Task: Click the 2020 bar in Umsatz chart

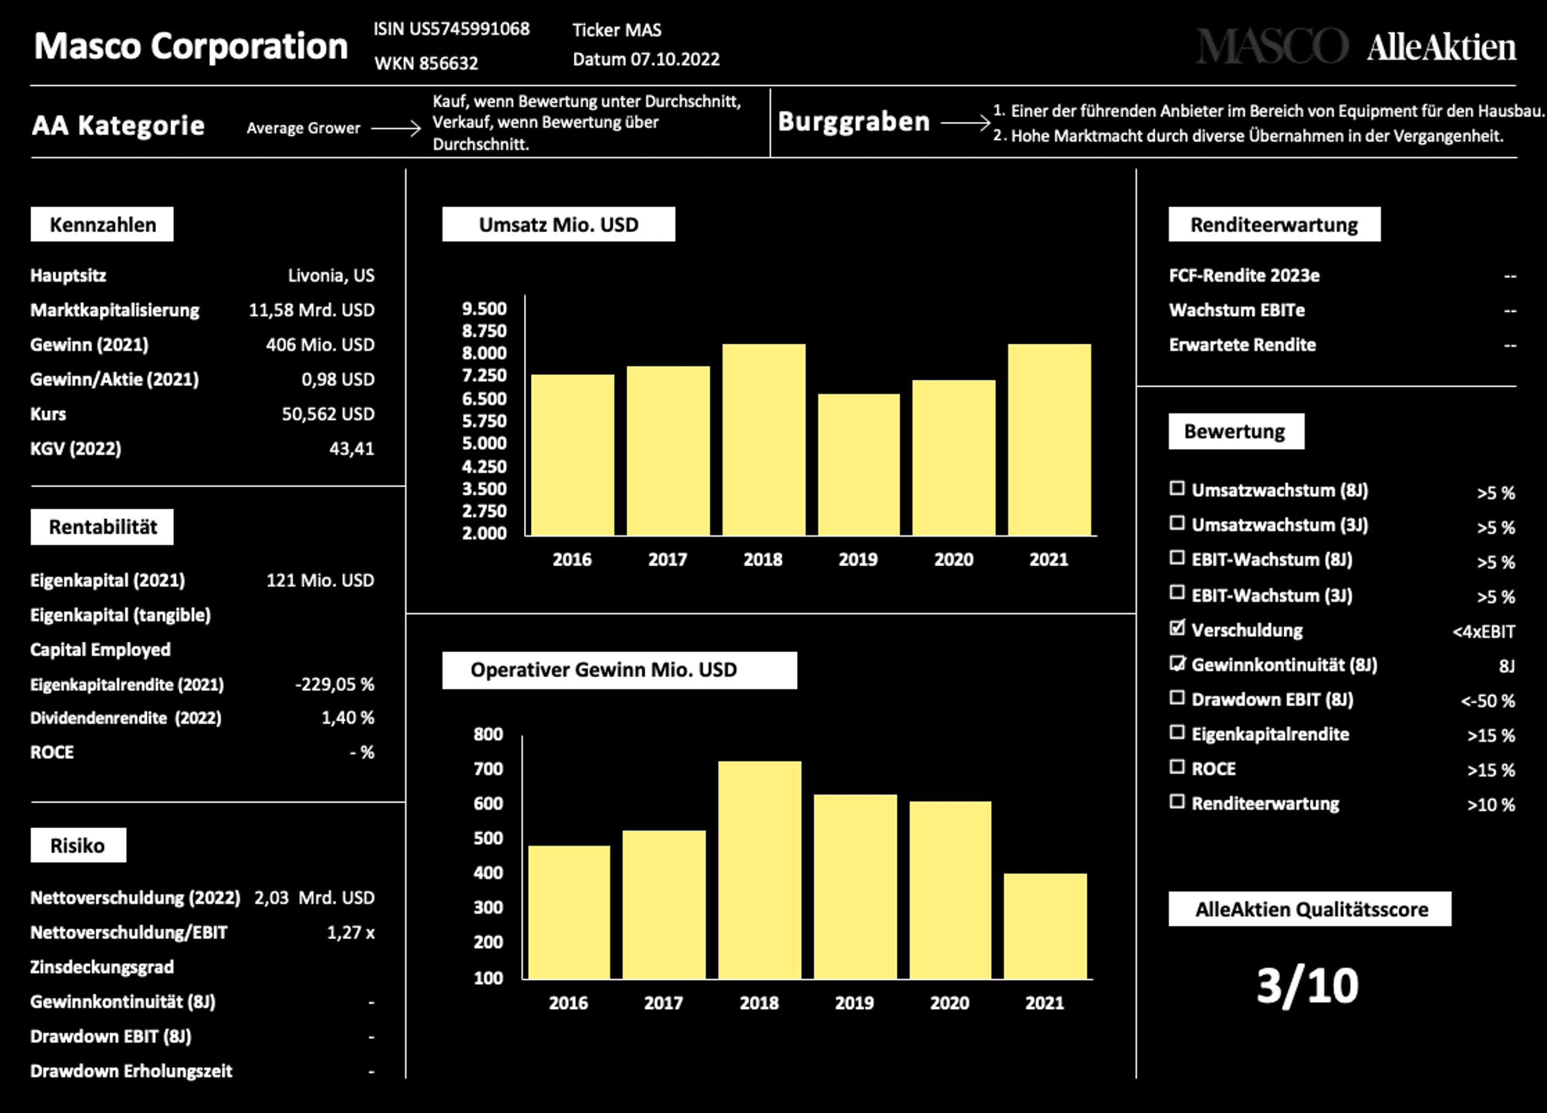Action: tap(954, 458)
